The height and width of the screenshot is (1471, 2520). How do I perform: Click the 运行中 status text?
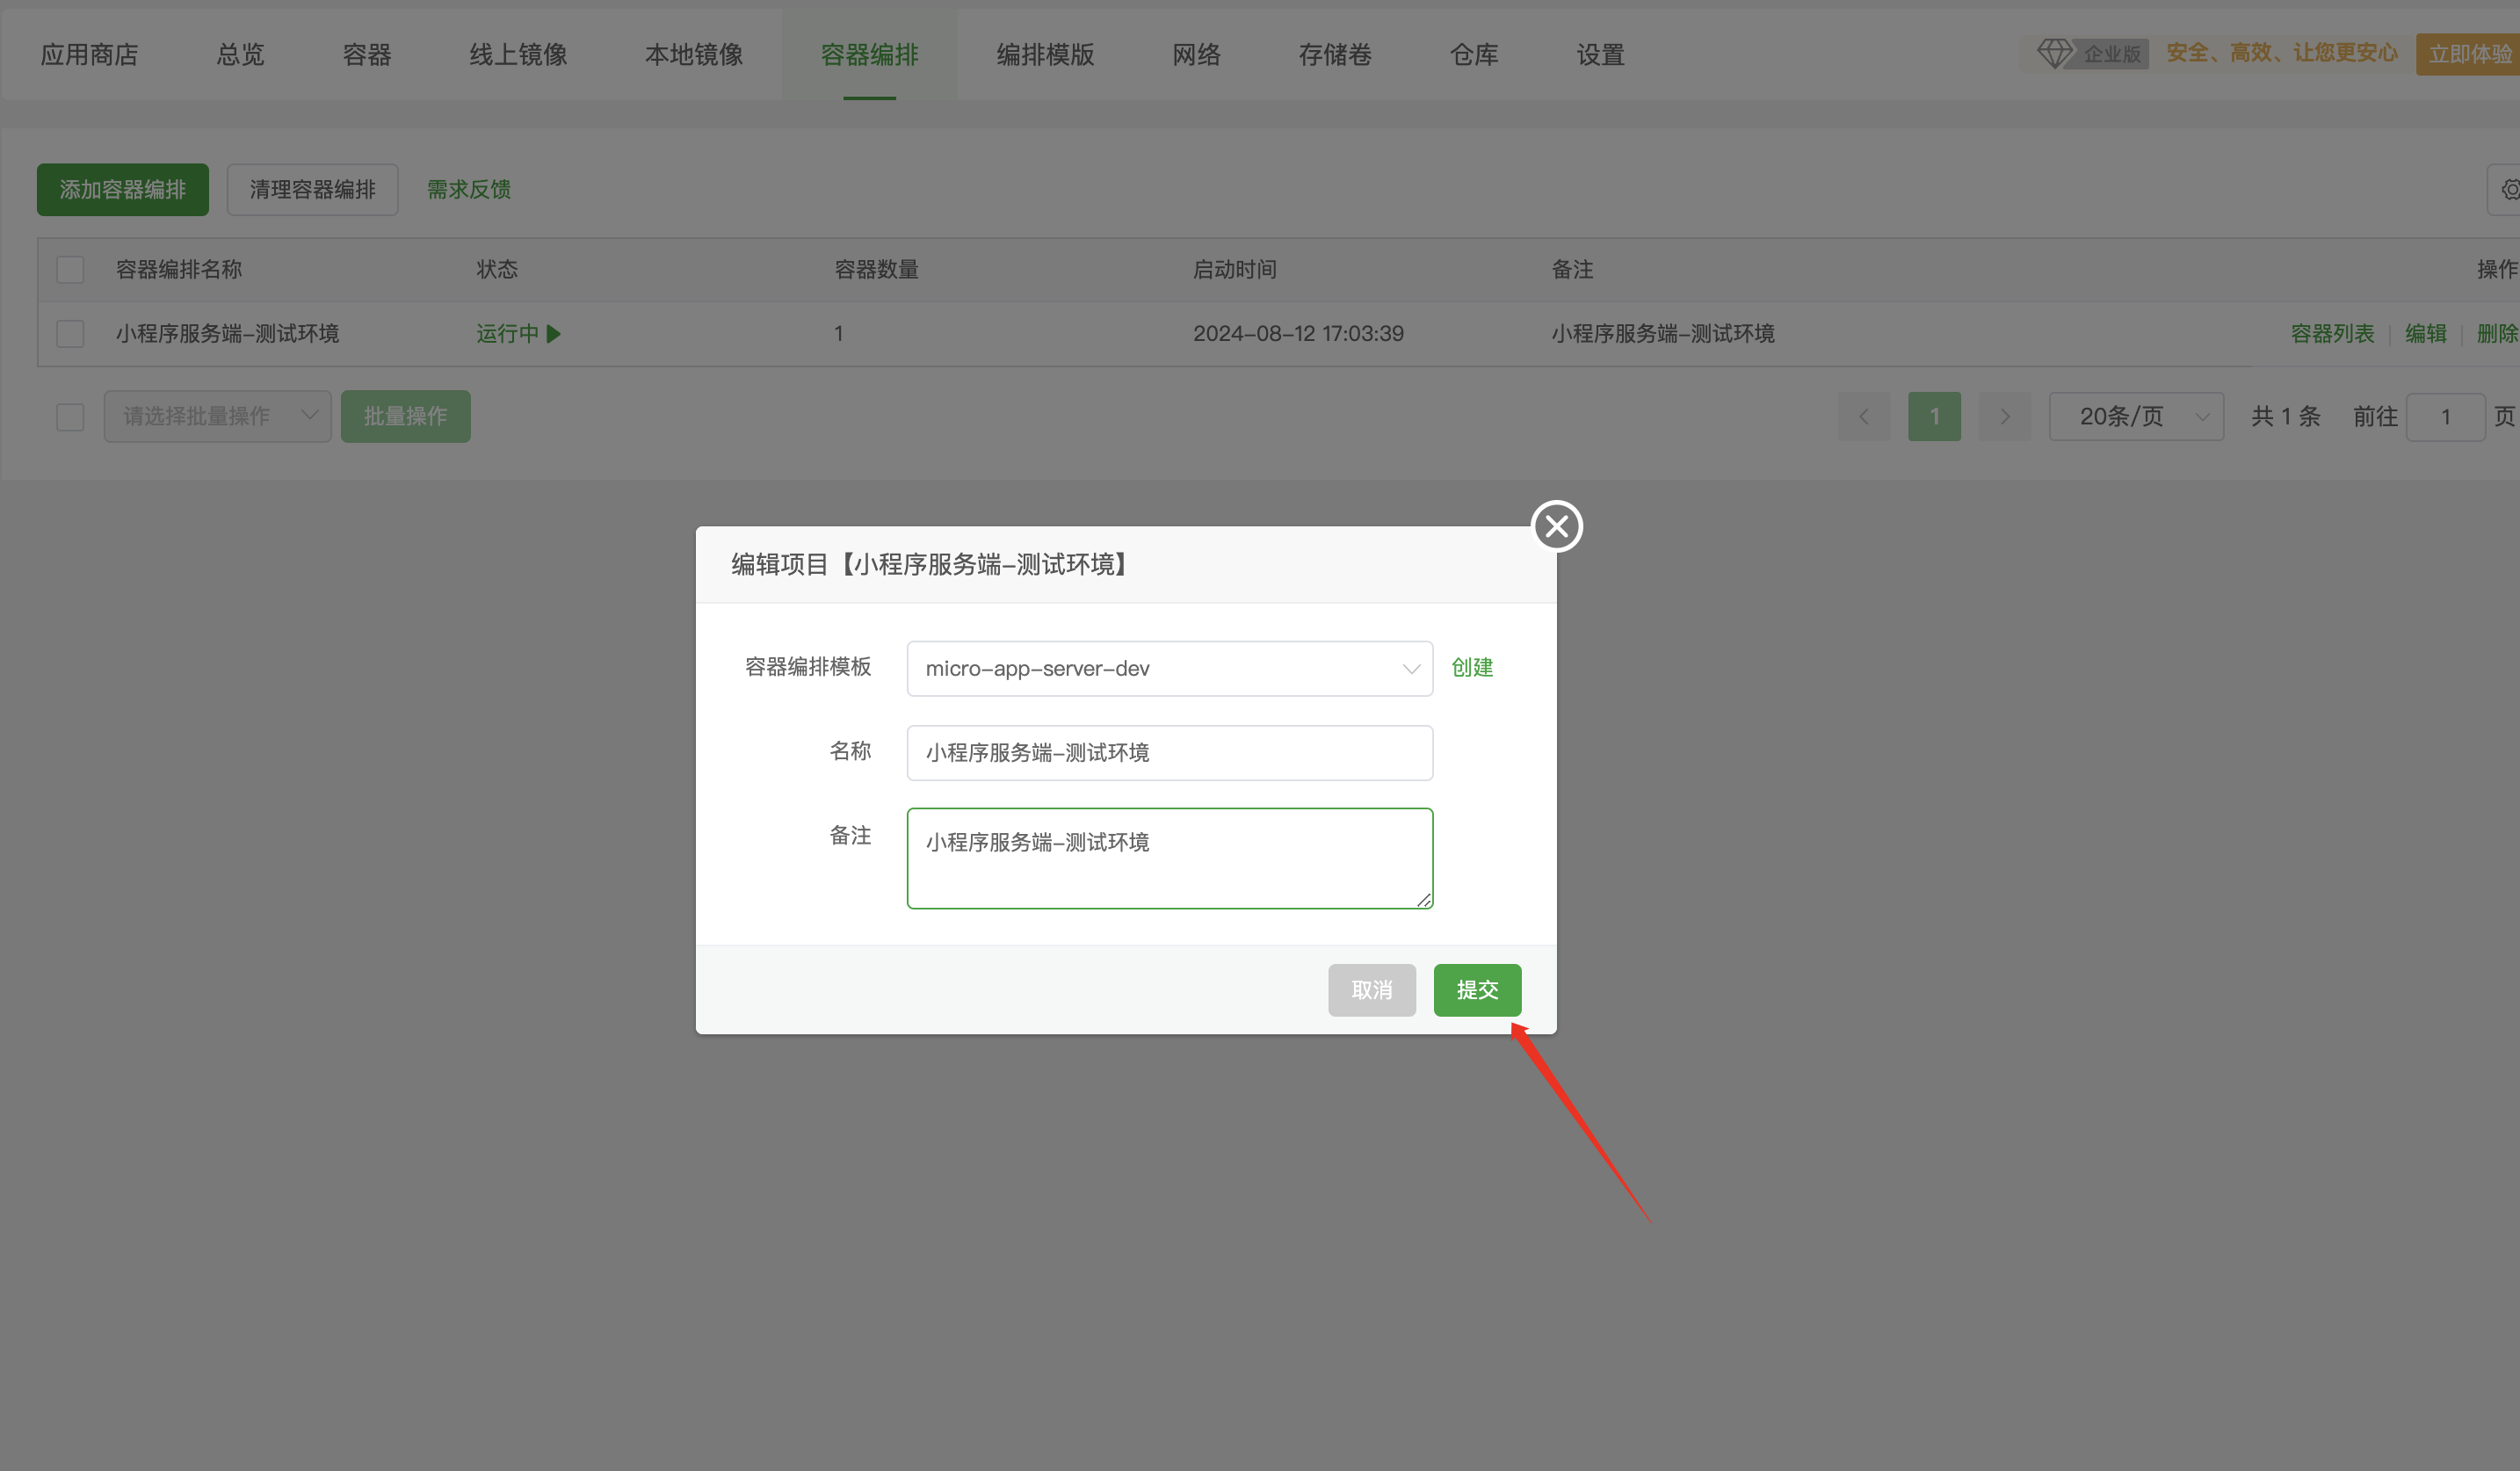pos(507,334)
